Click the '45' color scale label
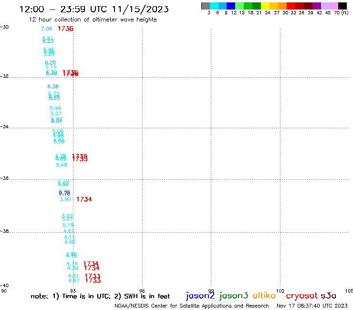The width and height of the screenshot is (353, 310). click(328, 12)
